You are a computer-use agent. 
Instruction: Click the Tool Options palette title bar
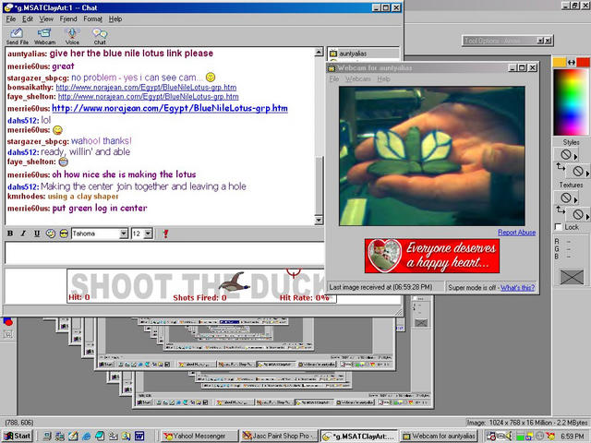click(507, 41)
